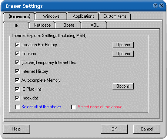Toggle the Internet History checkbox
Image resolution: width=167 pixels, height=139 pixels.
pyautogui.click(x=17, y=71)
